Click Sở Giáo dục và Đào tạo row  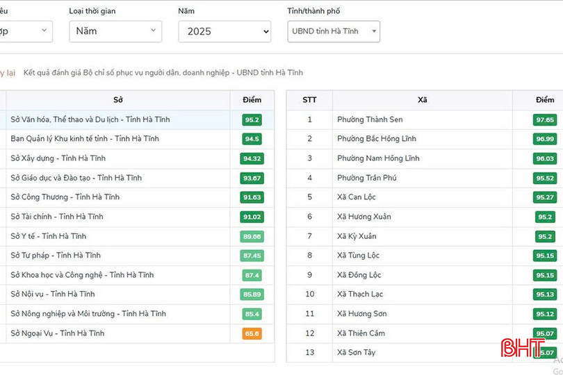(x=76, y=178)
